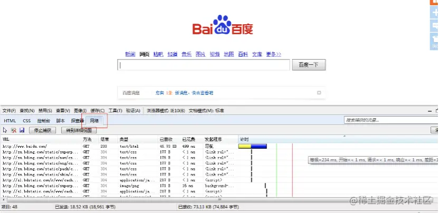This screenshot has height=213, width=439.
Task: Switch to the 脚本 tab
Action: (60, 121)
